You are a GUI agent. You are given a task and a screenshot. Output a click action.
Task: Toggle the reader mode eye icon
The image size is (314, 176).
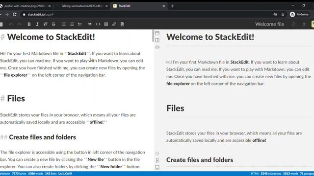pos(157,47)
